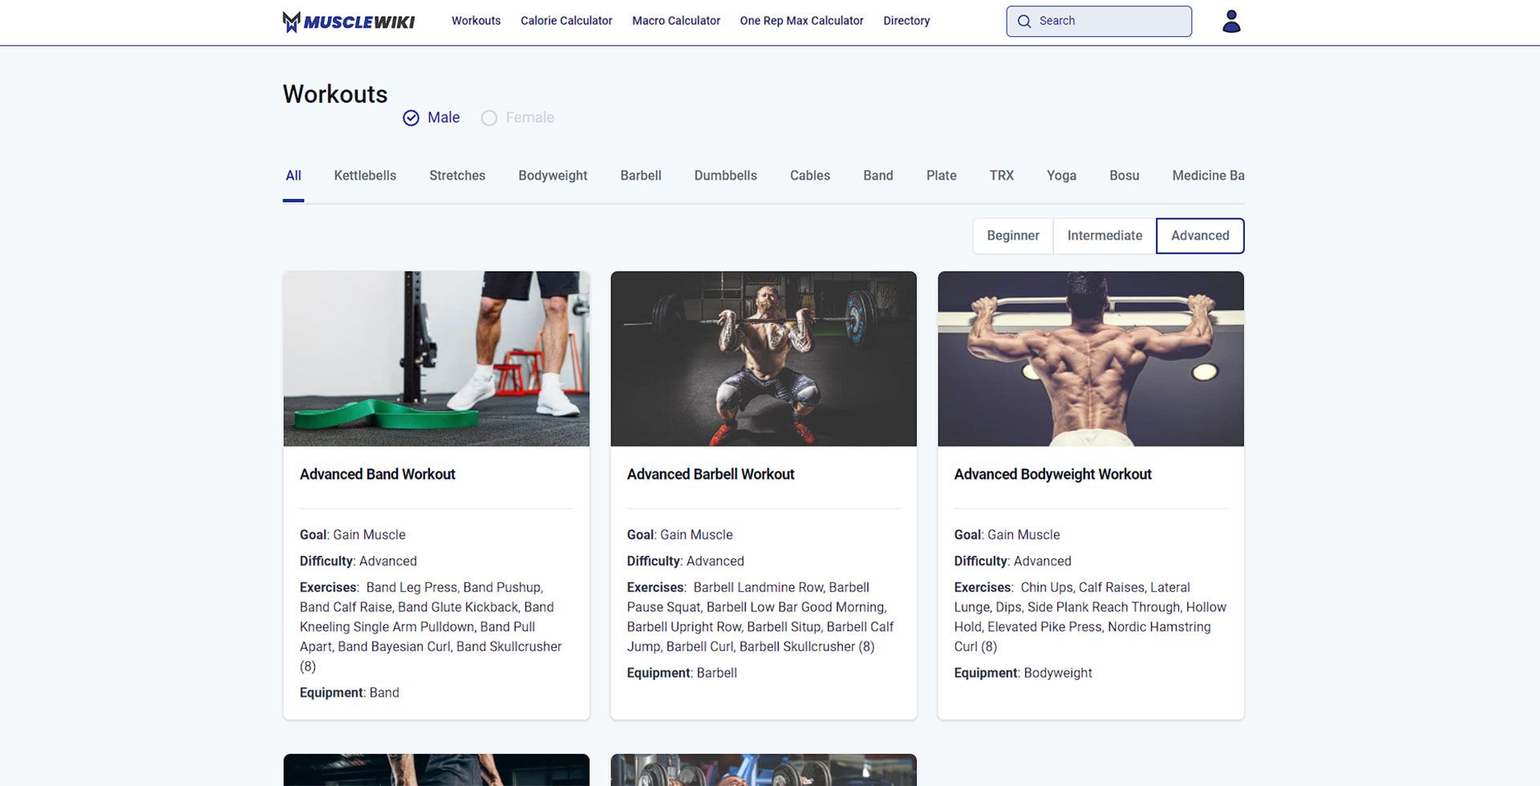Filter by Beginner difficulty
This screenshot has height=786, width=1540.
1013,236
